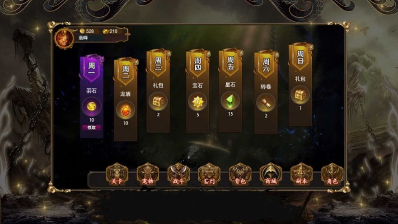Open the 角色 character icon
Image resolution: width=398 pixels, height=224 pixels.
click(x=332, y=174)
